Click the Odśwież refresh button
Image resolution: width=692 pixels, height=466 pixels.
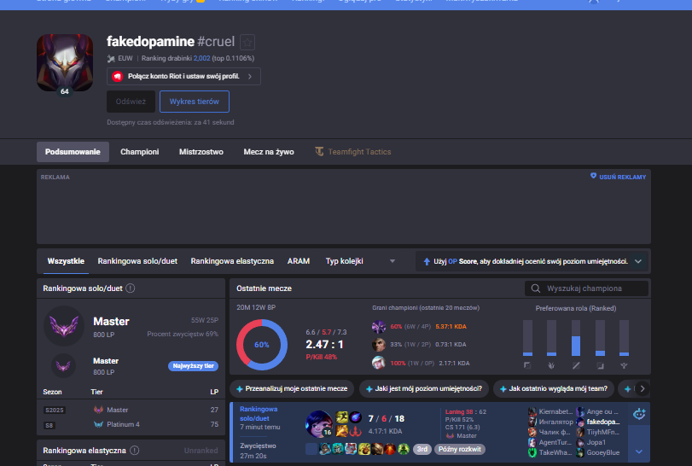131,102
